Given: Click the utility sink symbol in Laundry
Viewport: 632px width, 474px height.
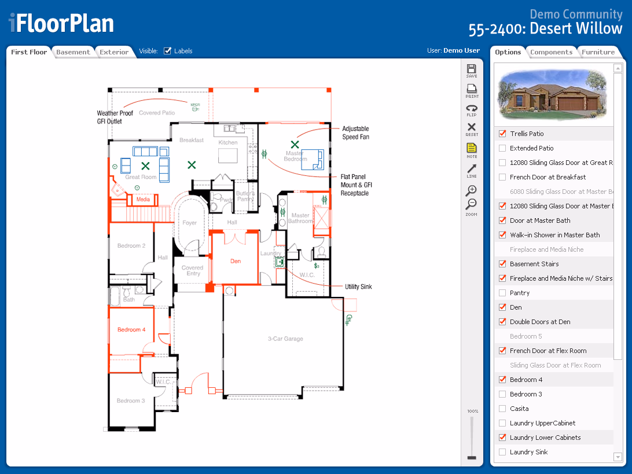Looking at the screenshot, I should [x=280, y=262].
